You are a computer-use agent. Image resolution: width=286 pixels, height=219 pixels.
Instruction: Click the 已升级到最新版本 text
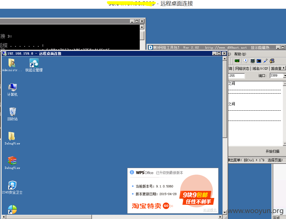click(169, 173)
